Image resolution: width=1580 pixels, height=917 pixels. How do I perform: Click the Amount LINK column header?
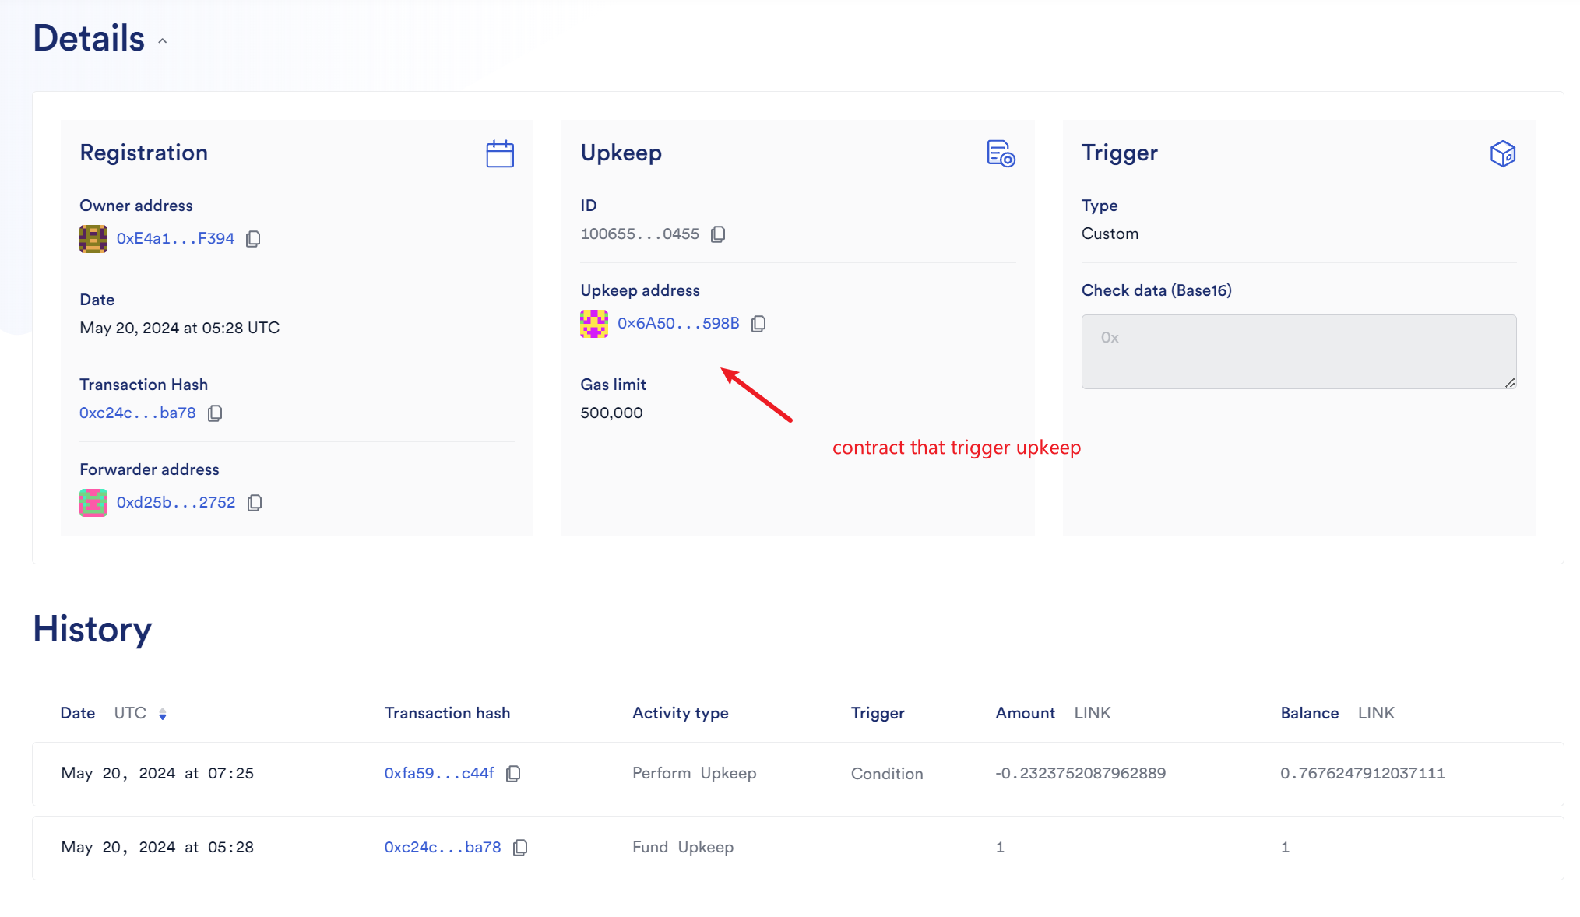pos(1053,714)
